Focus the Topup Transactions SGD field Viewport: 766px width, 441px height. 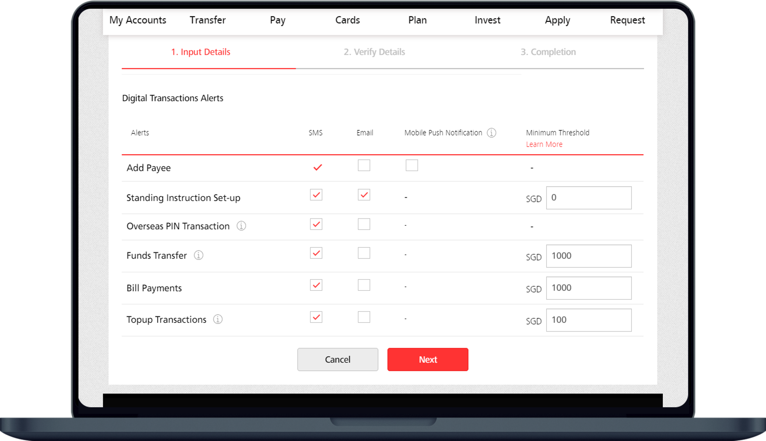coord(589,320)
